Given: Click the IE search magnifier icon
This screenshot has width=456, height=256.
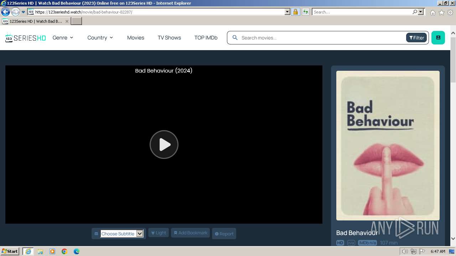Looking at the screenshot, I should (x=415, y=12).
